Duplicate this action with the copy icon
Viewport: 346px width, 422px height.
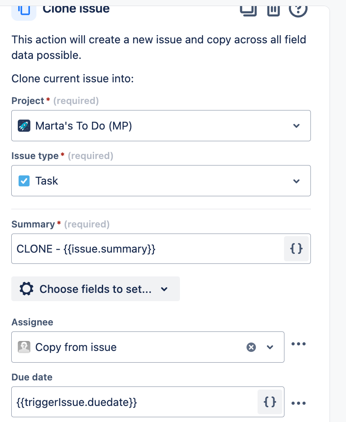point(248,9)
